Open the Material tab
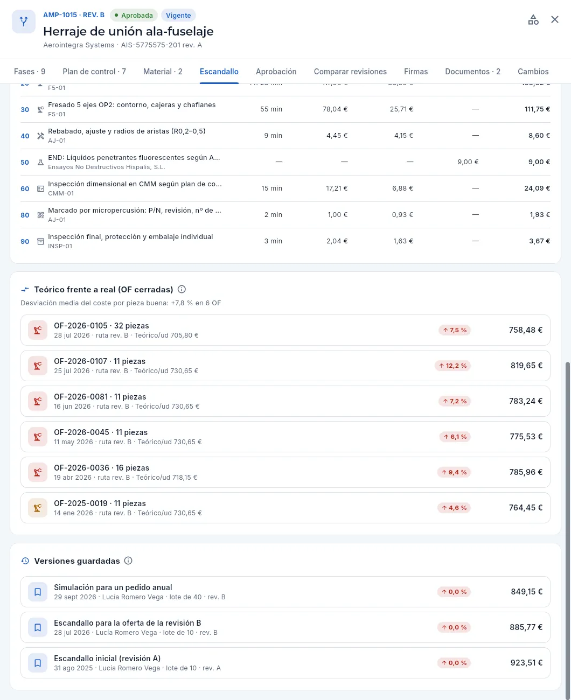Screen dimensions: 571x700 (163, 72)
